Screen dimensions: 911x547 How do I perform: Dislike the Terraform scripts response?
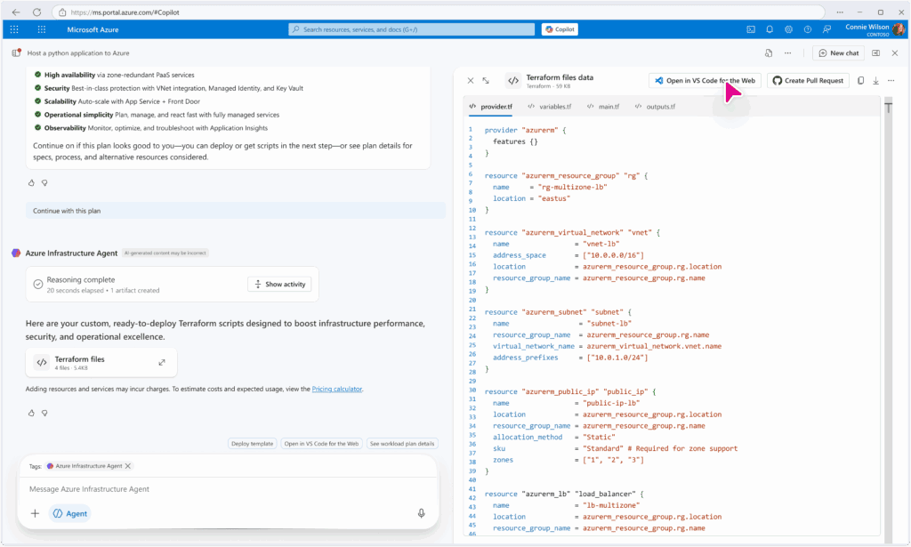click(x=44, y=413)
